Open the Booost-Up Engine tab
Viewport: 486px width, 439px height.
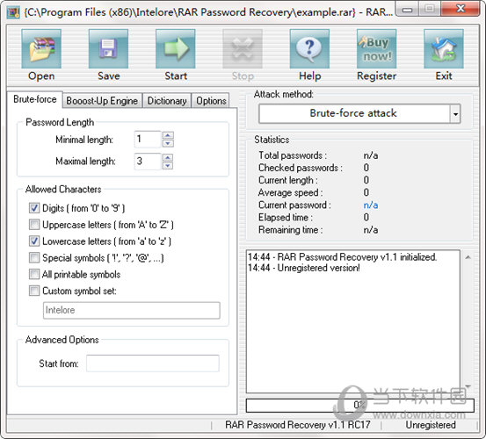tap(102, 101)
